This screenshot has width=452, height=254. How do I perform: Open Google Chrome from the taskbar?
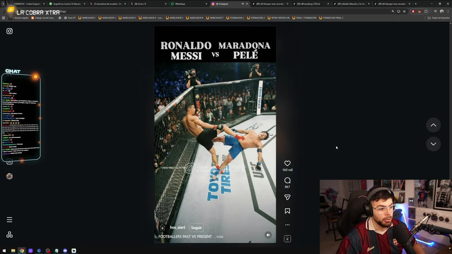tap(22, 251)
